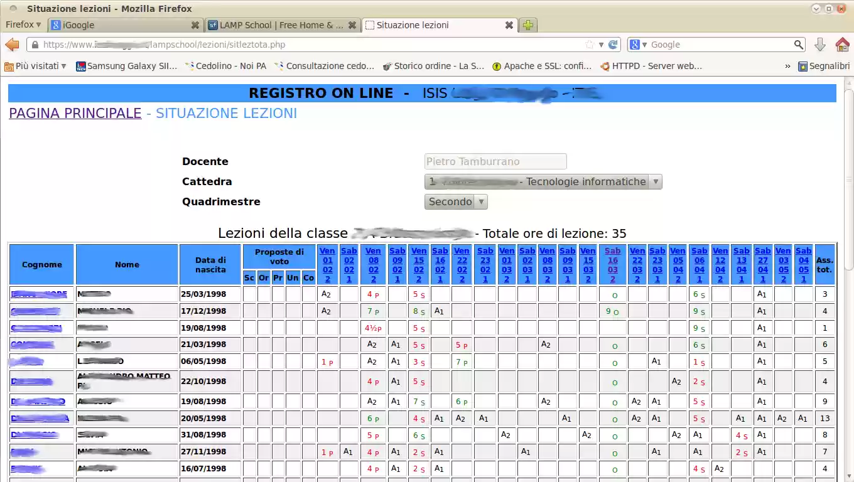This screenshot has height=482, width=854.
Task: Click the browser back arrow button
Action: tap(12, 45)
